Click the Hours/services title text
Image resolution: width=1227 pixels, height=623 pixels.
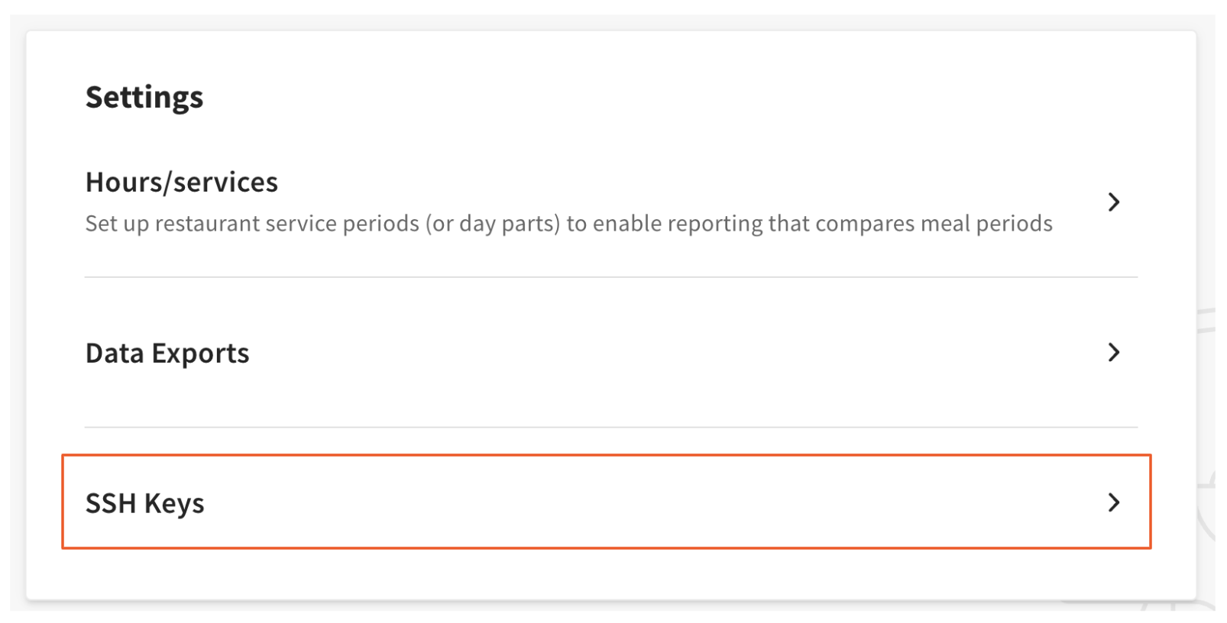pyautogui.click(x=182, y=182)
